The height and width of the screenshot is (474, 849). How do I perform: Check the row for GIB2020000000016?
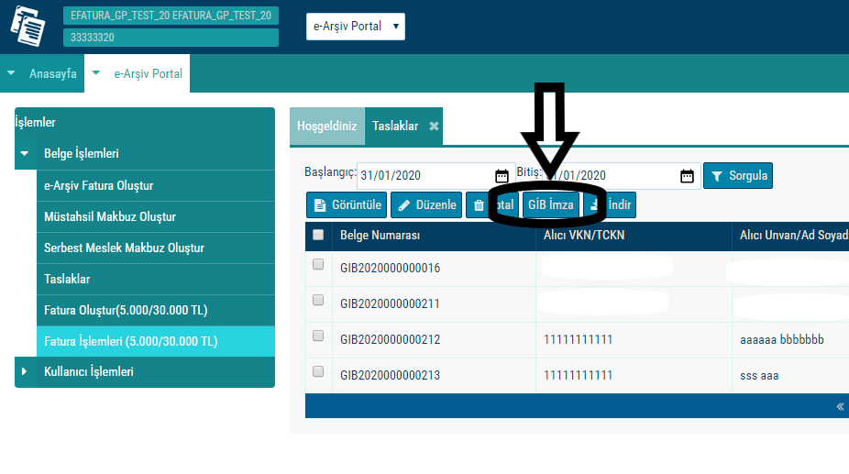coord(318,265)
